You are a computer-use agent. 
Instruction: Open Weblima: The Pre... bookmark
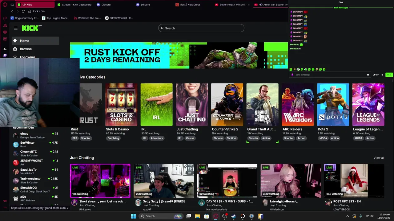coord(87,18)
